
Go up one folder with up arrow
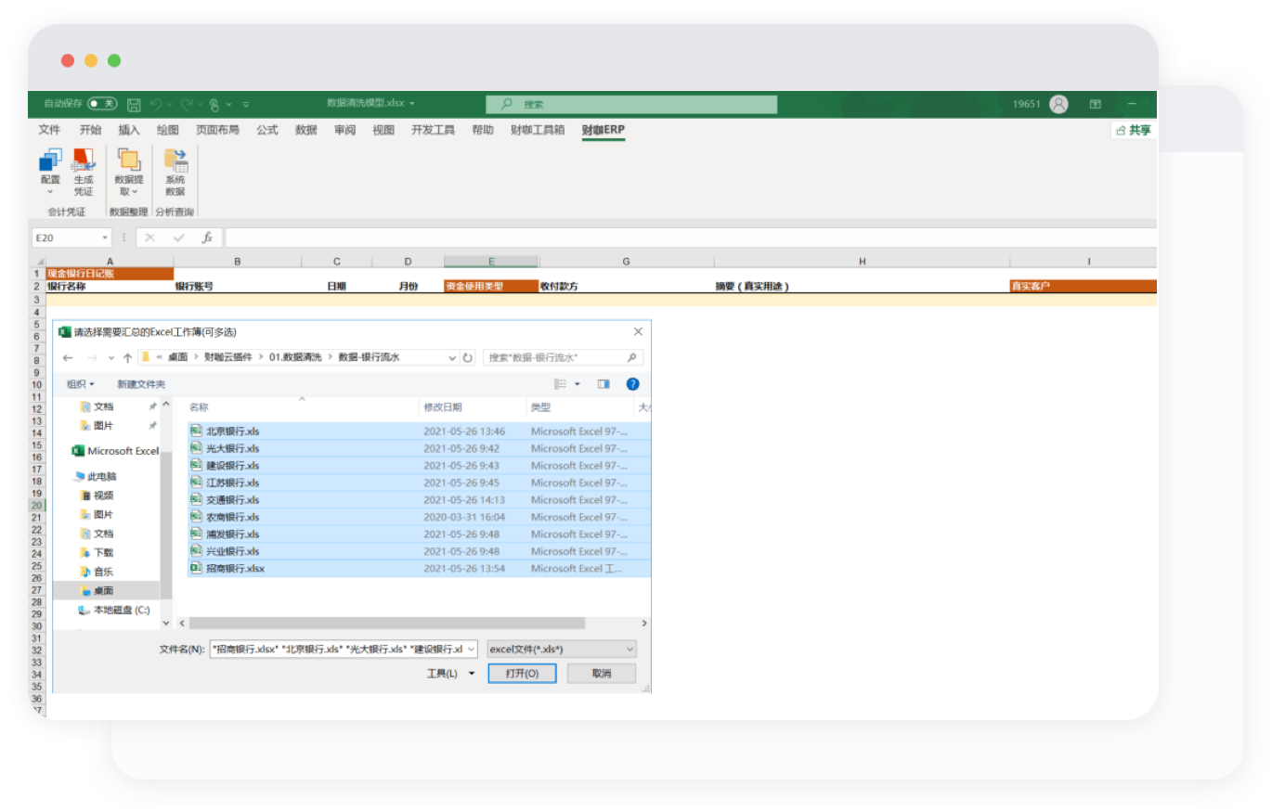pyautogui.click(x=127, y=357)
